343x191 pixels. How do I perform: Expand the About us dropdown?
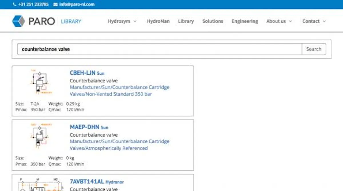pos(279,21)
